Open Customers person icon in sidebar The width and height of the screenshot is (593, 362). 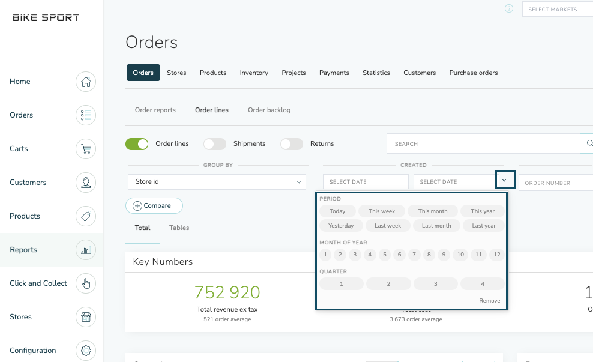click(86, 183)
